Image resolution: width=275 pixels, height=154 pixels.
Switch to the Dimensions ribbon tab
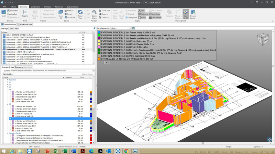tap(35, 7)
